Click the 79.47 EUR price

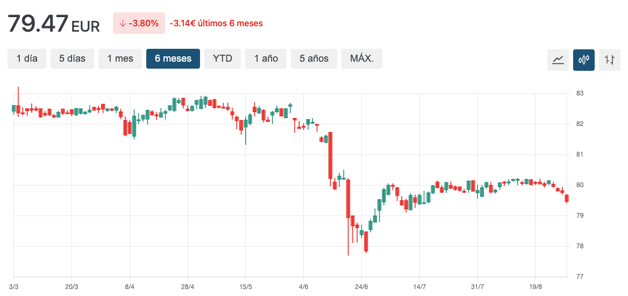tap(53, 24)
